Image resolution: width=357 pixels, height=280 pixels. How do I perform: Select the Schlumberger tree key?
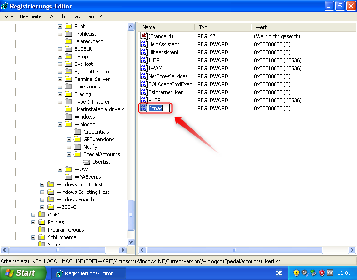63,237
